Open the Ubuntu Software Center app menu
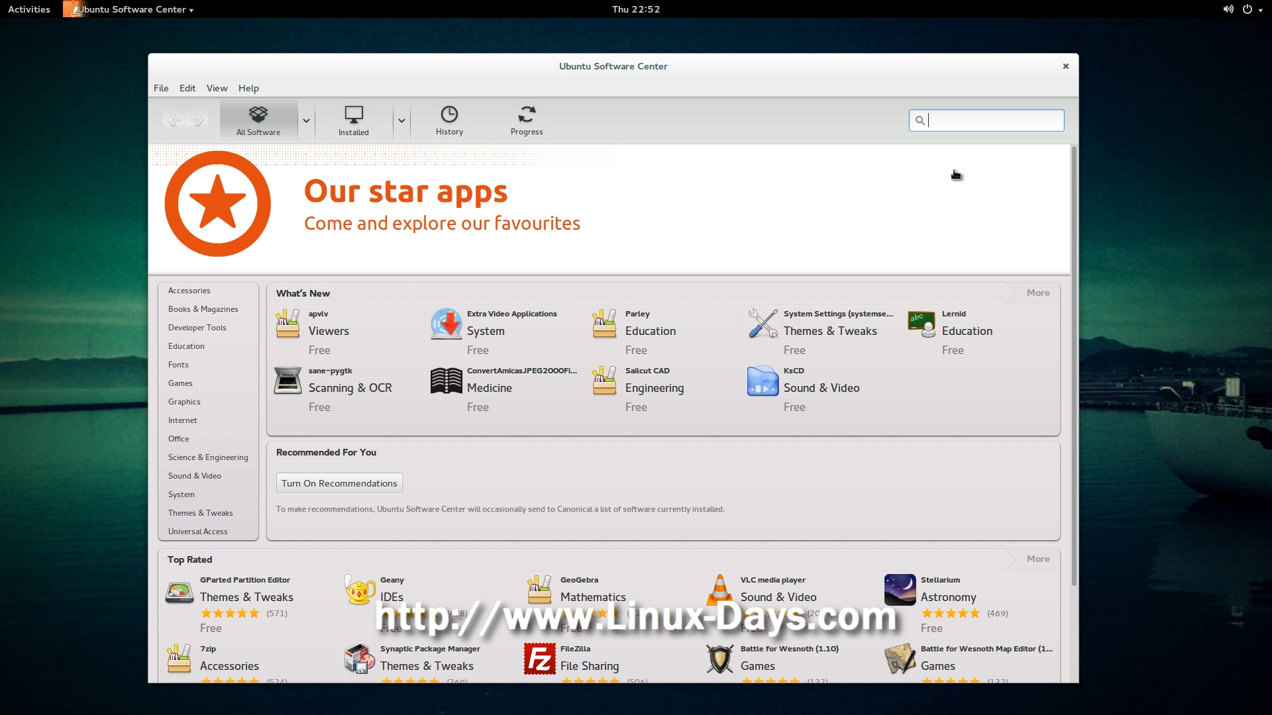Image resolution: width=1272 pixels, height=715 pixels. tap(129, 9)
